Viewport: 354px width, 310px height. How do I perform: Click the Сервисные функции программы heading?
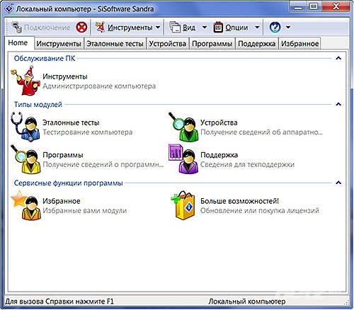click(x=69, y=183)
